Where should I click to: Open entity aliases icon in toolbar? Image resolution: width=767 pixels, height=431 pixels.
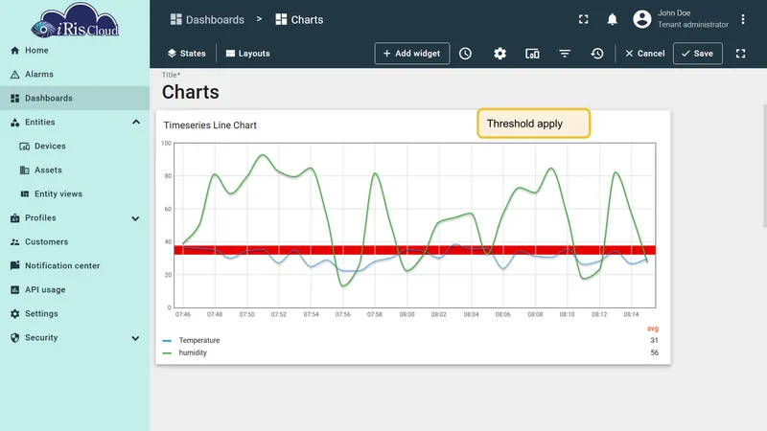(x=532, y=54)
